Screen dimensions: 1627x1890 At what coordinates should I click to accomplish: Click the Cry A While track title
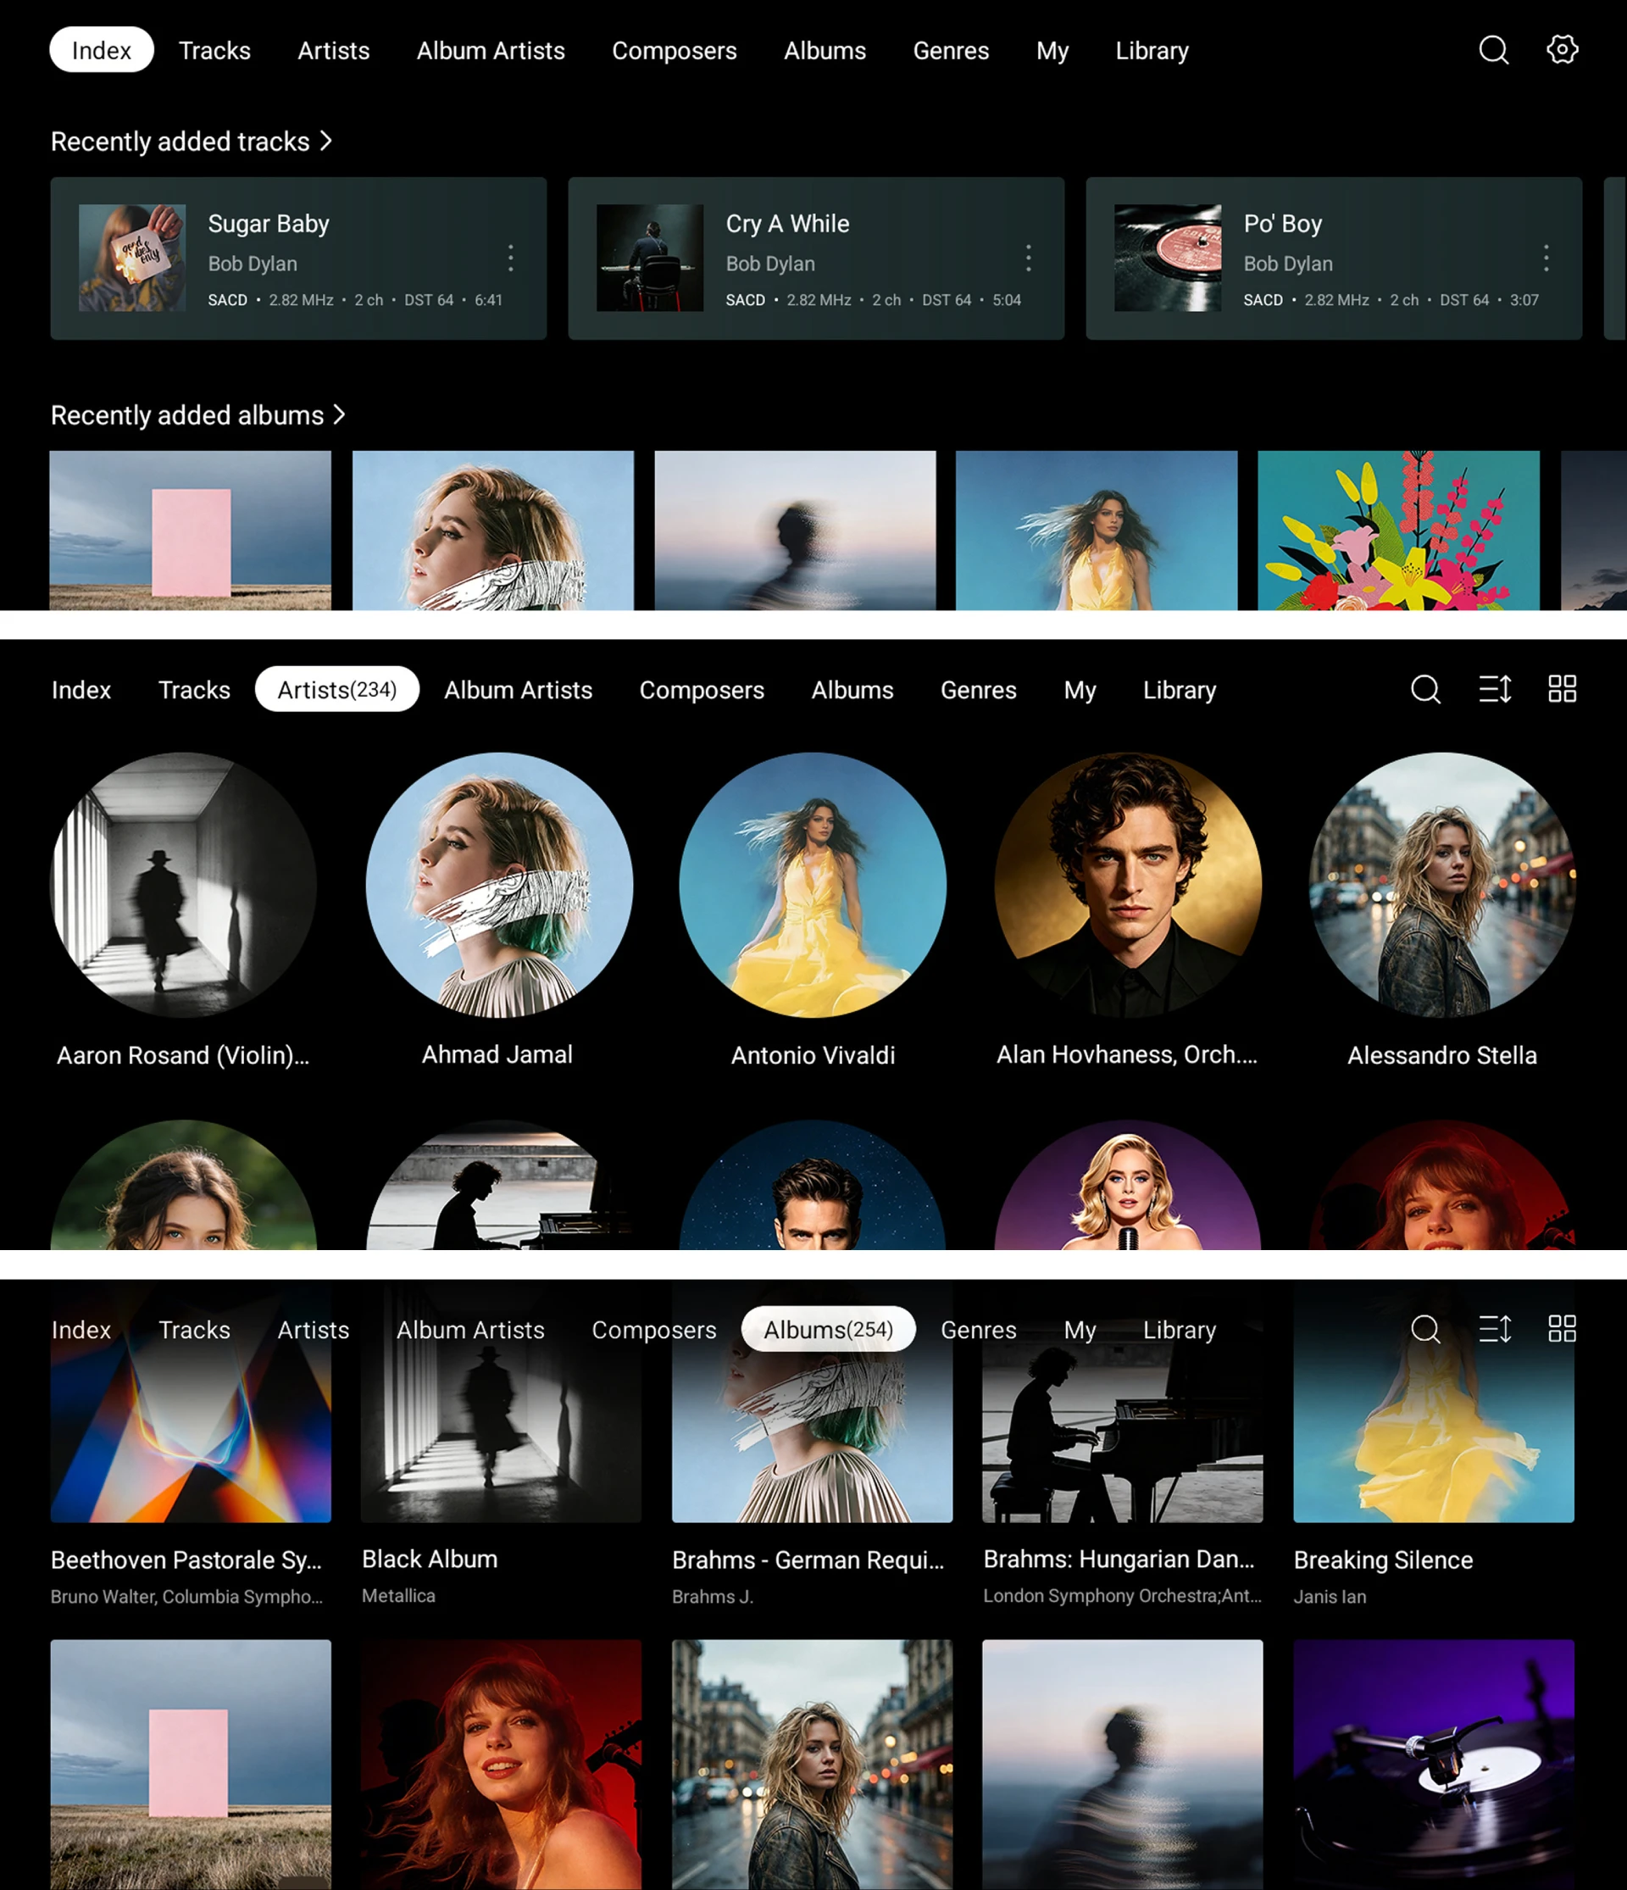pos(787,224)
